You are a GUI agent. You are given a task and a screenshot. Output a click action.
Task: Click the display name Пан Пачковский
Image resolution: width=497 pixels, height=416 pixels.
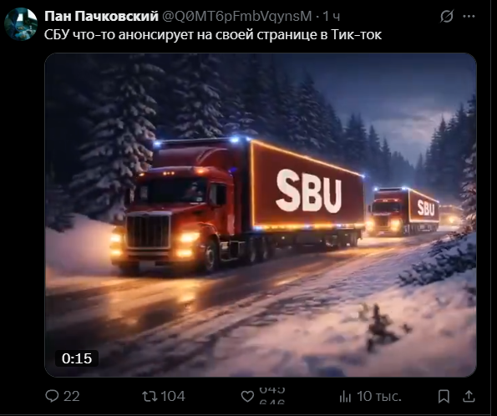[x=101, y=16]
